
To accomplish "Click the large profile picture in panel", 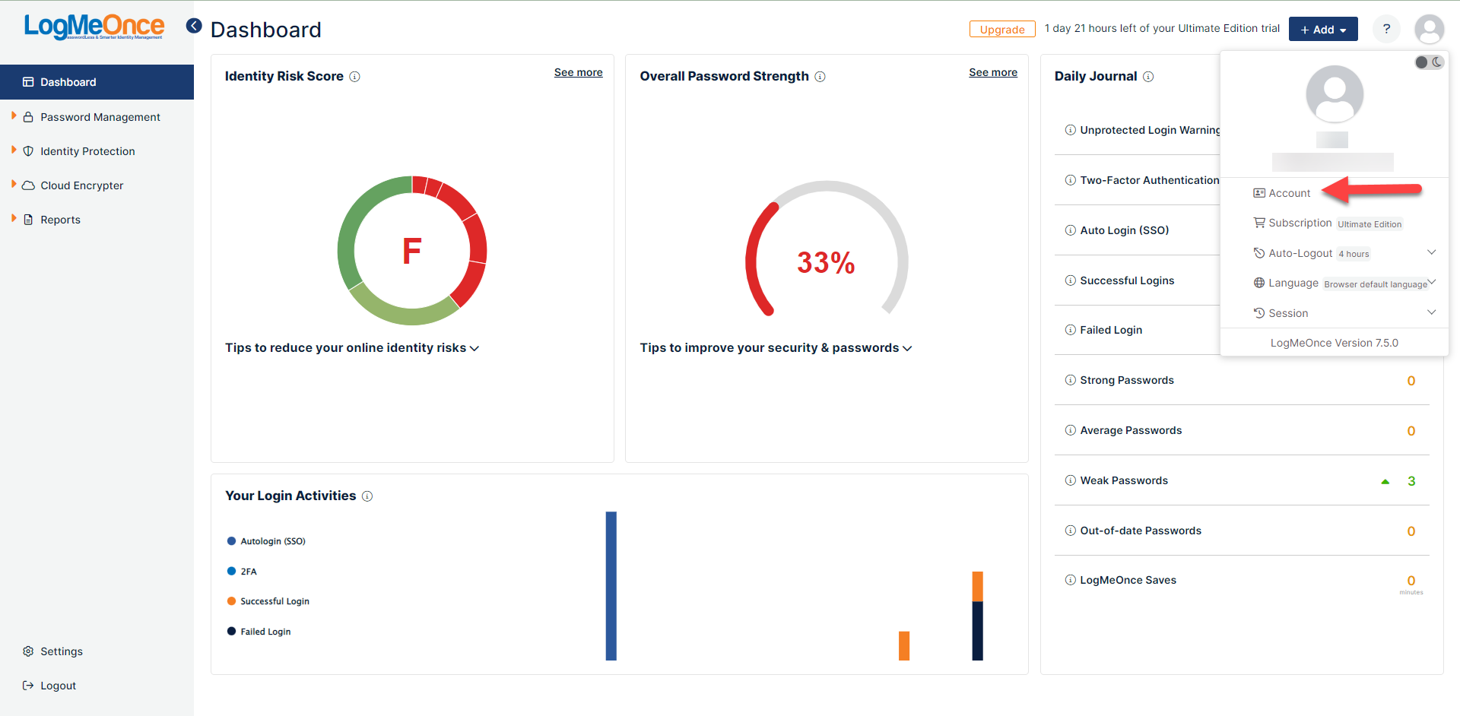I will tap(1335, 94).
